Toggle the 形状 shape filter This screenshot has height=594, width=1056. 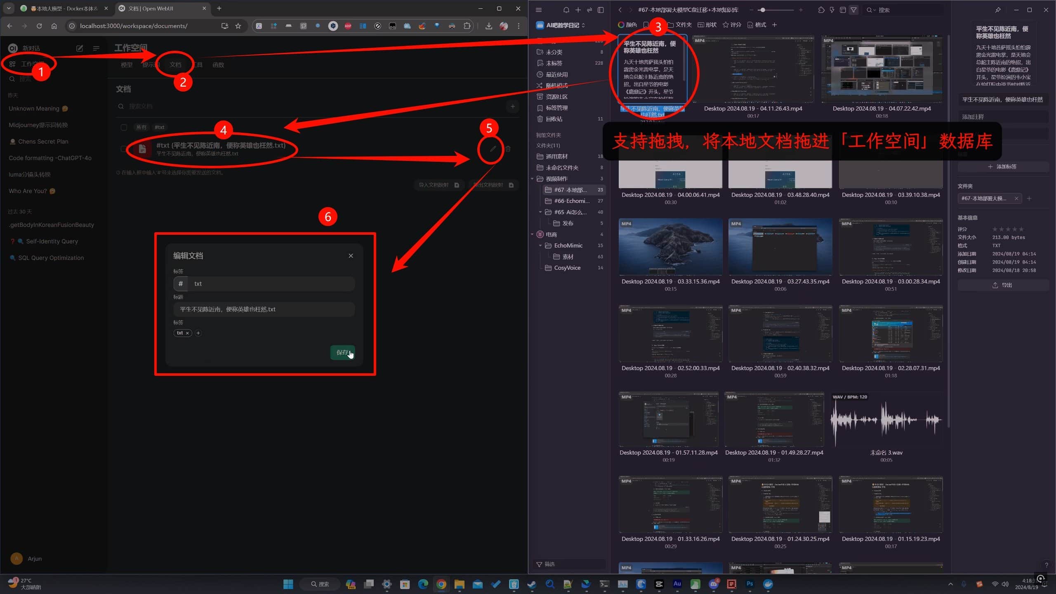click(x=707, y=25)
